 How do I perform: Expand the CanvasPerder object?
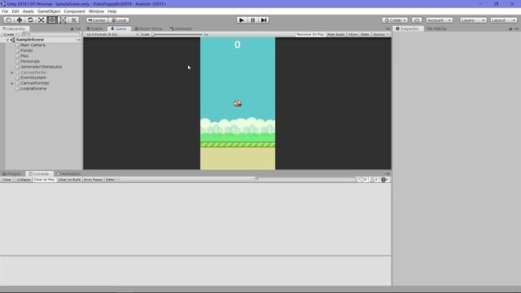(x=12, y=72)
